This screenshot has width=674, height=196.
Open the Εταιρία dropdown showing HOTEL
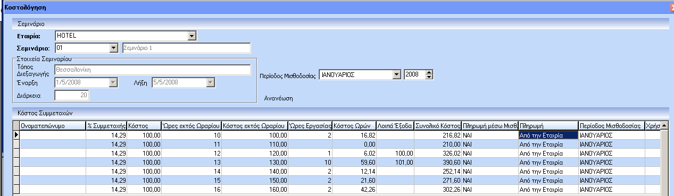[193, 36]
